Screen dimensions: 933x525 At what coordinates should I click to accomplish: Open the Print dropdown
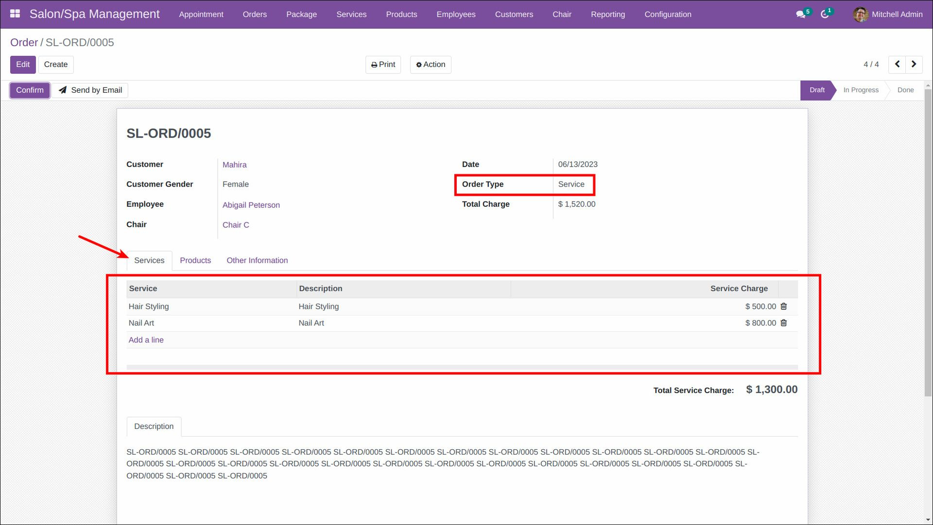383,65
